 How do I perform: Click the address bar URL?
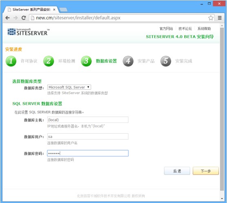coord(78,18)
